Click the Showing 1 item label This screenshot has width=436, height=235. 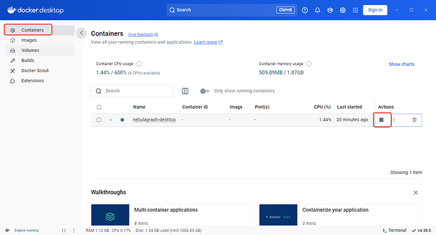[406, 172]
